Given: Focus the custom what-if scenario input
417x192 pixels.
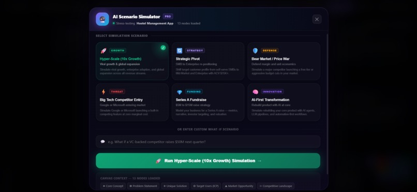Looking at the screenshot, I should [208, 141].
